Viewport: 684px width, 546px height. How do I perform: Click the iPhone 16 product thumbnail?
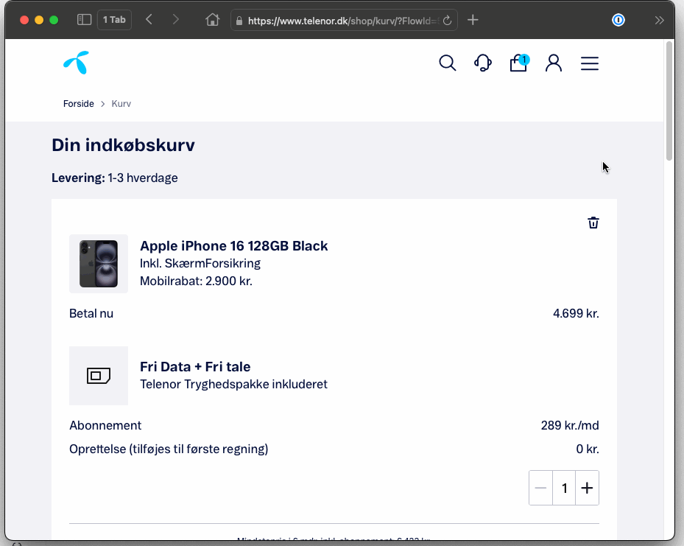click(x=99, y=264)
